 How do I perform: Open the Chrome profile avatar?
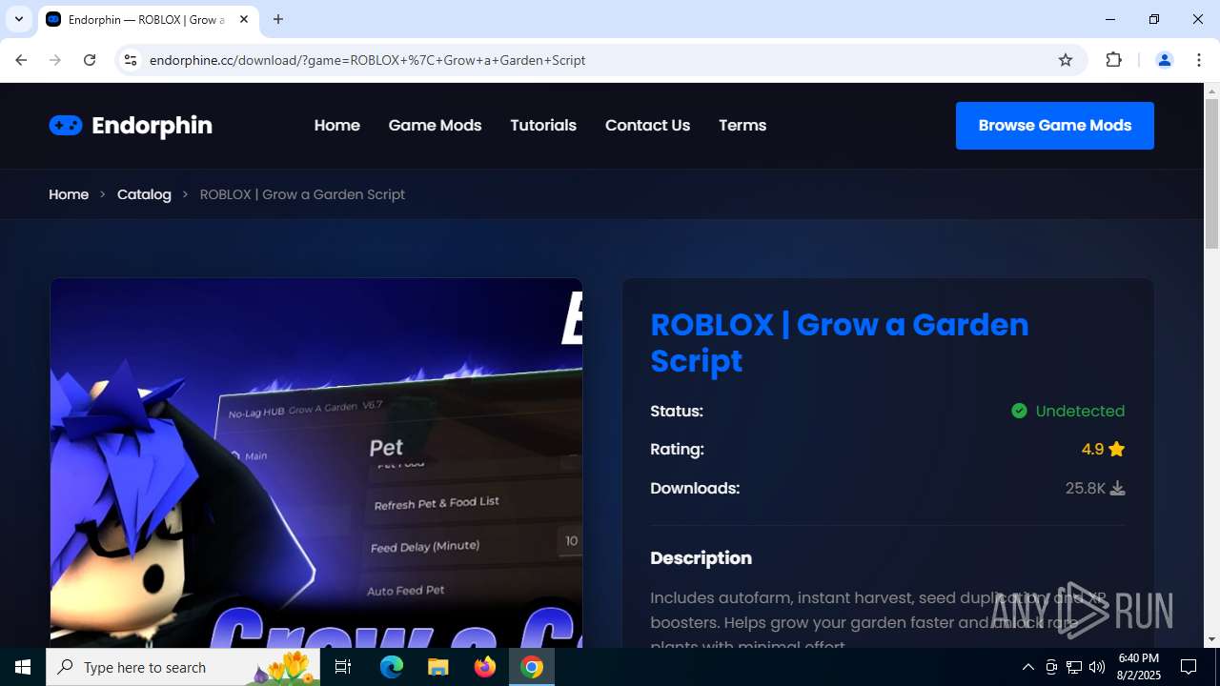[1164, 60]
